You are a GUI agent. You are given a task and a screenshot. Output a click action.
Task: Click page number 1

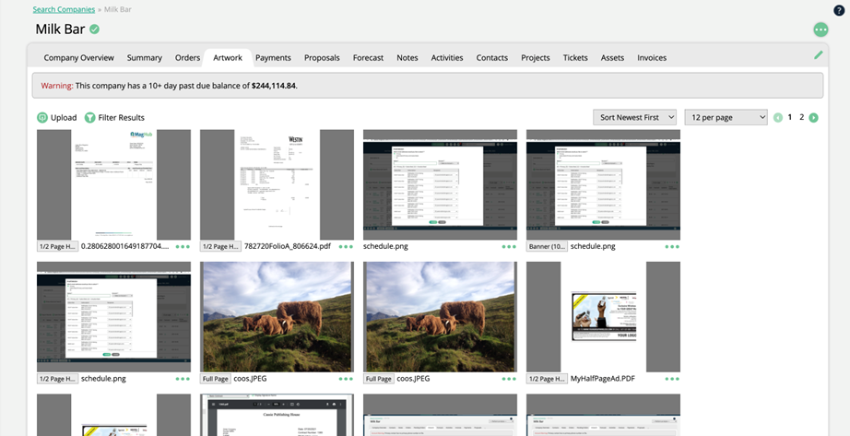click(x=790, y=117)
